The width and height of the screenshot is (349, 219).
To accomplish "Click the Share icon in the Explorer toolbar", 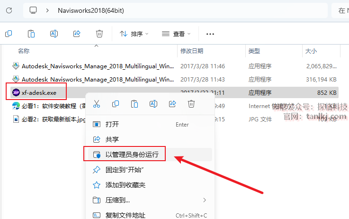I will pos(77,34).
